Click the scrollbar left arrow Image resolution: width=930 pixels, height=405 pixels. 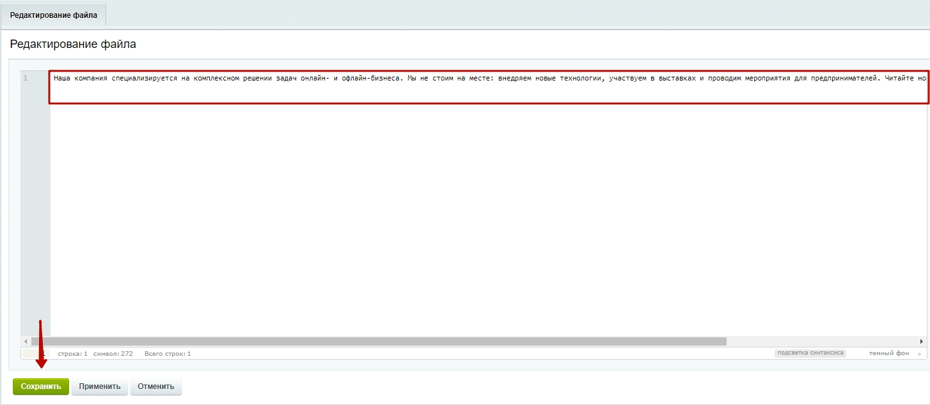(26, 342)
